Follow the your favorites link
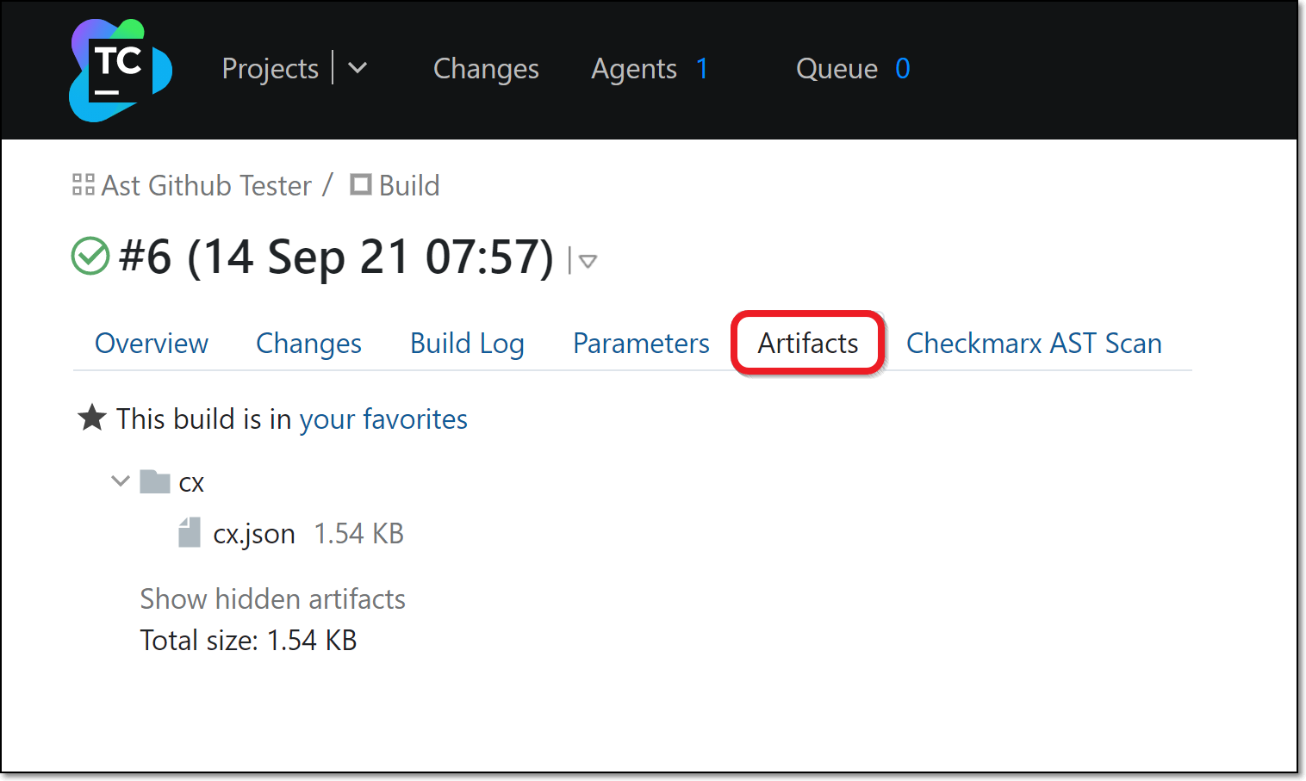The height and width of the screenshot is (781, 1306). pos(383,419)
